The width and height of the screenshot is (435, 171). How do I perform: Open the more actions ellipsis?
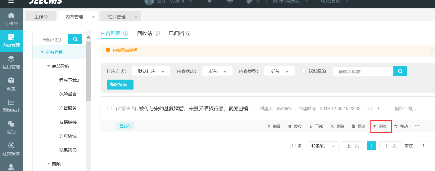tap(417, 126)
